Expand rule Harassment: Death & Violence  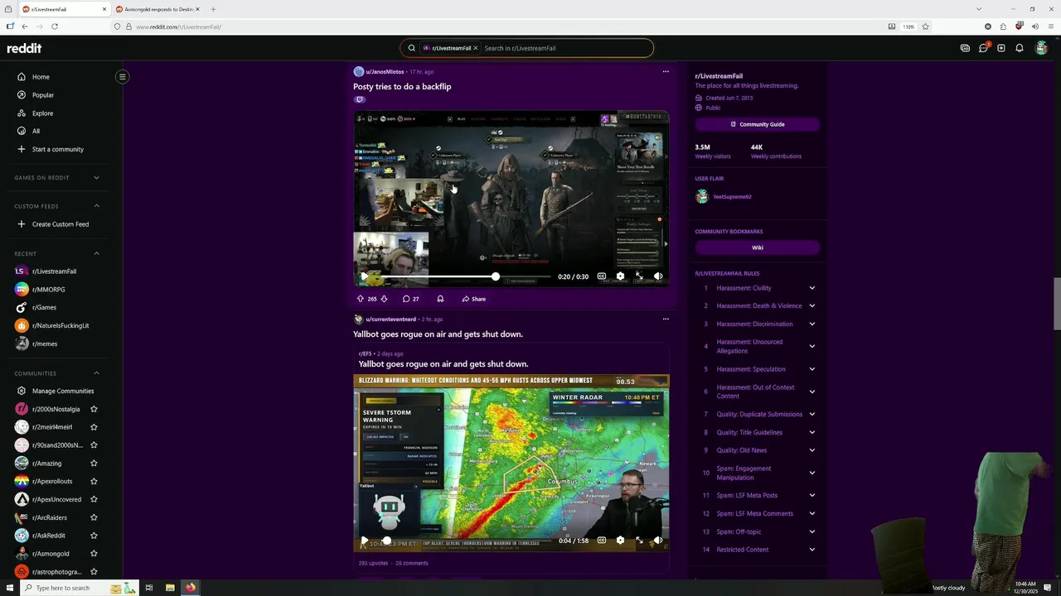[x=758, y=306]
